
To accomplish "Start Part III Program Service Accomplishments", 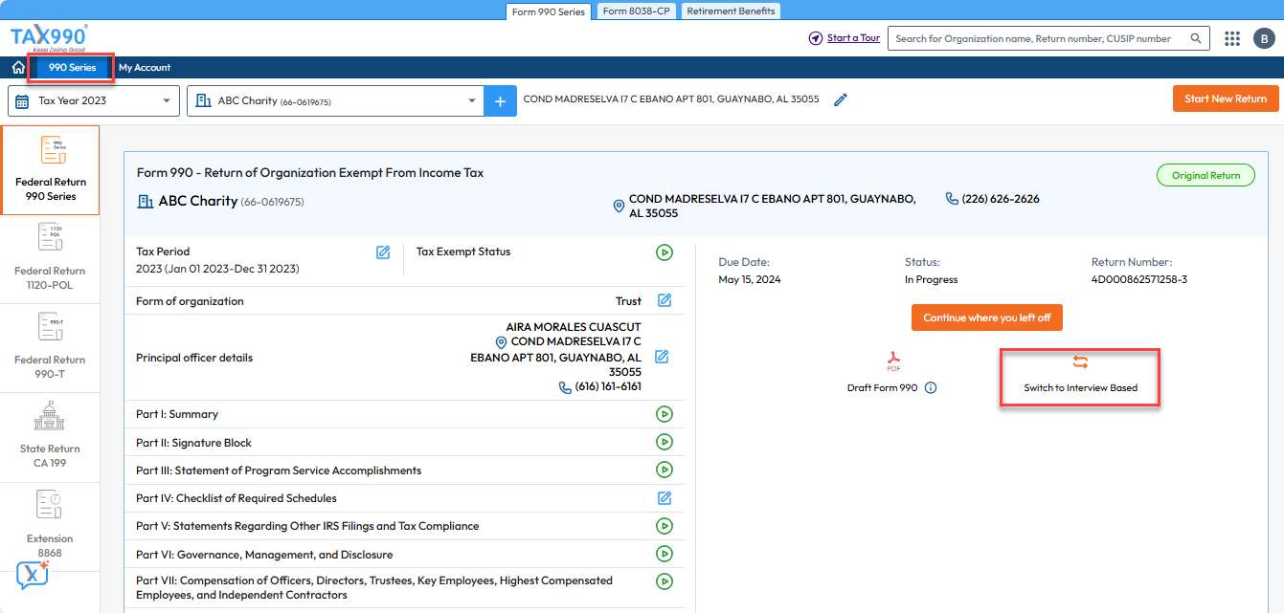I will [x=665, y=470].
